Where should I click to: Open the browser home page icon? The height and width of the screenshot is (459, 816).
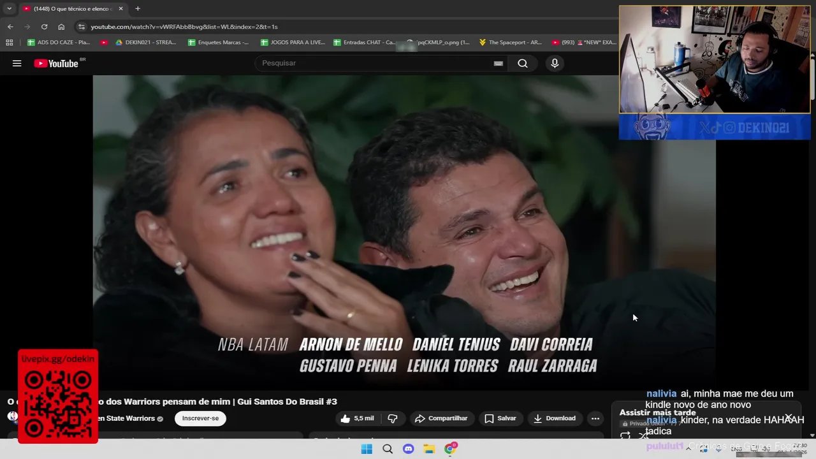point(61,27)
